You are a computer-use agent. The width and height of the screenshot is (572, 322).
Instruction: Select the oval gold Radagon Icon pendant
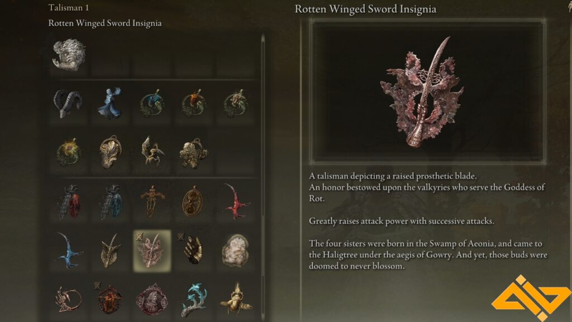point(194,202)
